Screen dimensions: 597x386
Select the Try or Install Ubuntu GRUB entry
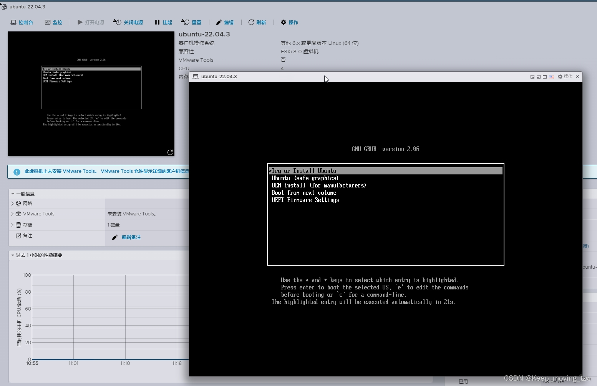tap(385, 171)
